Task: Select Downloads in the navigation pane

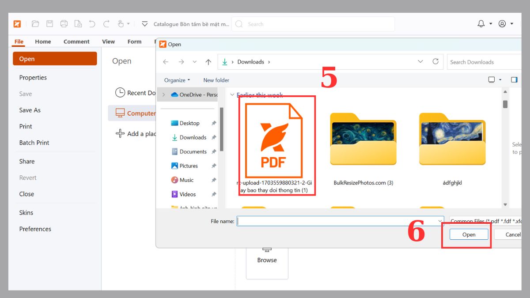Action: pos(189,137)
